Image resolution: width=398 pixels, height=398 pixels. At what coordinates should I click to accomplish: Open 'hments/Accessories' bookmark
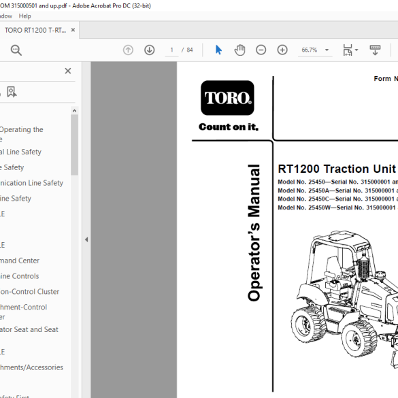pos(31,367)
